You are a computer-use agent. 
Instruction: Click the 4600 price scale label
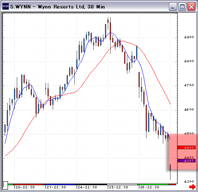coord(189,110)
